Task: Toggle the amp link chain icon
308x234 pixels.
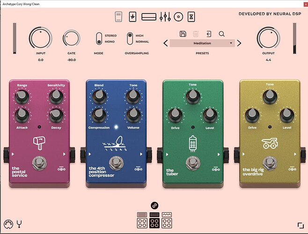Action: point(154,205)
